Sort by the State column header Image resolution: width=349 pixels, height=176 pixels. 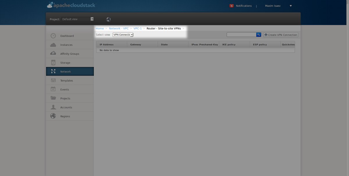click(x=173, y=45)
